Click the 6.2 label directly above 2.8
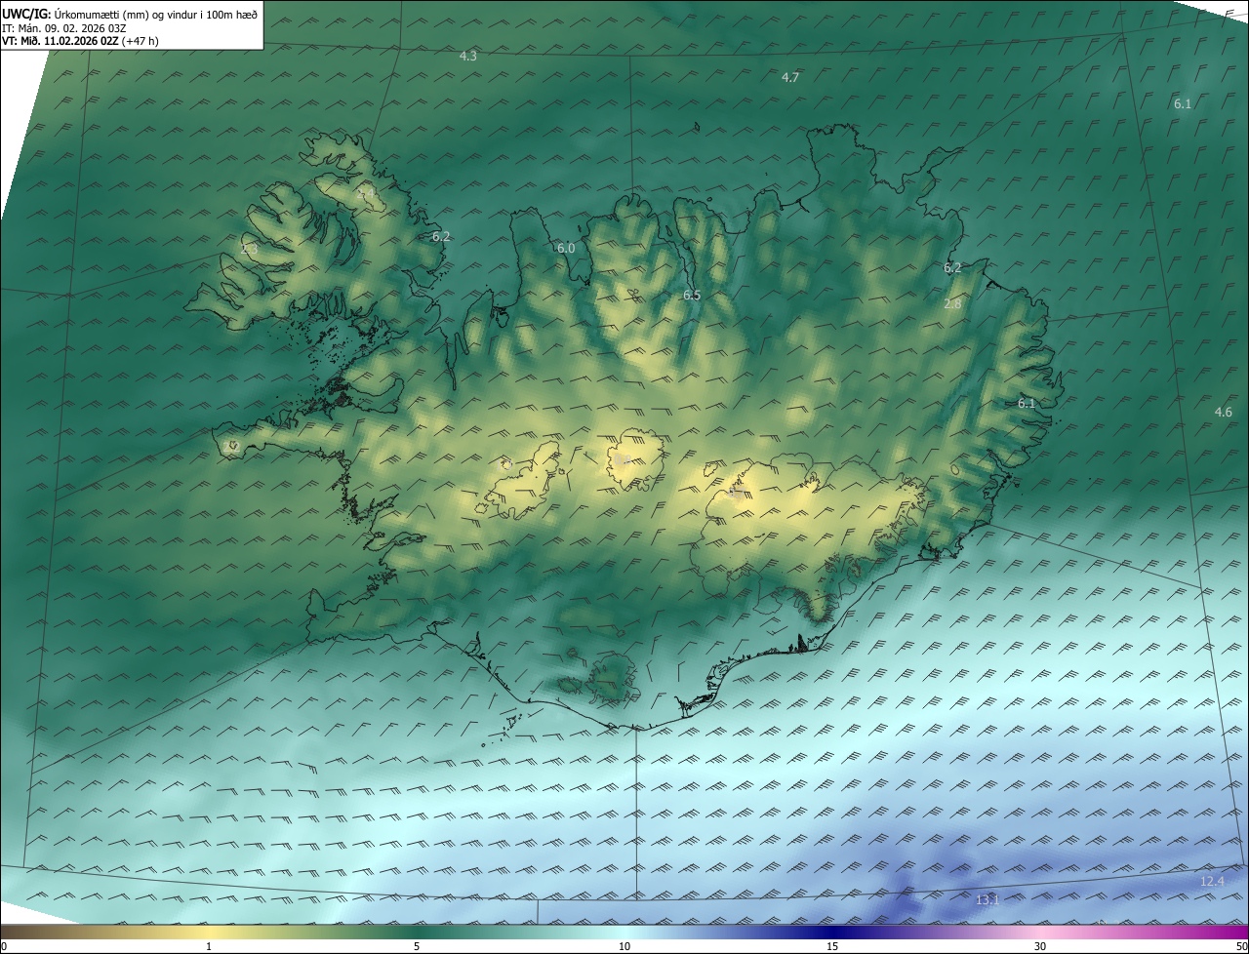The image size is (1249, 954). pyautogui.click(x=952, y=268)
